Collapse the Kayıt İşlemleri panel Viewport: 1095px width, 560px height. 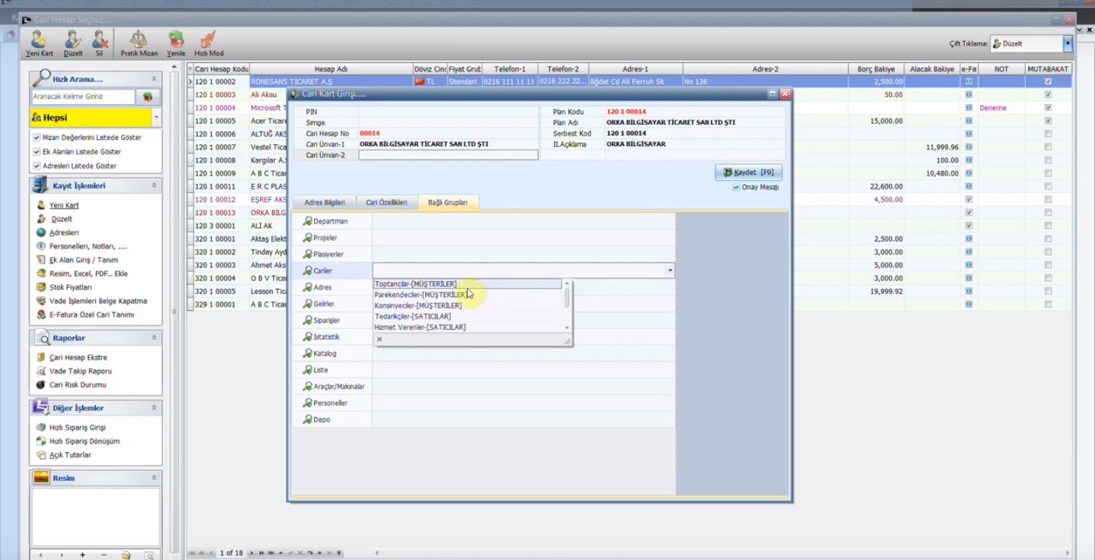pos(154,185)
